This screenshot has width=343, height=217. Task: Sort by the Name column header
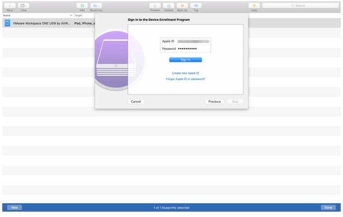pyautogui.click(x=7, y=16)
